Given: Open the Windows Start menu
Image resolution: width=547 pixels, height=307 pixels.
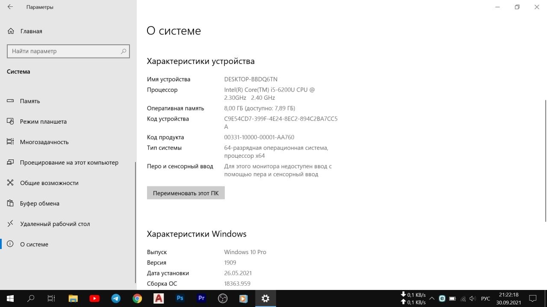Looking at the screenshot, I should coord(10,298).
